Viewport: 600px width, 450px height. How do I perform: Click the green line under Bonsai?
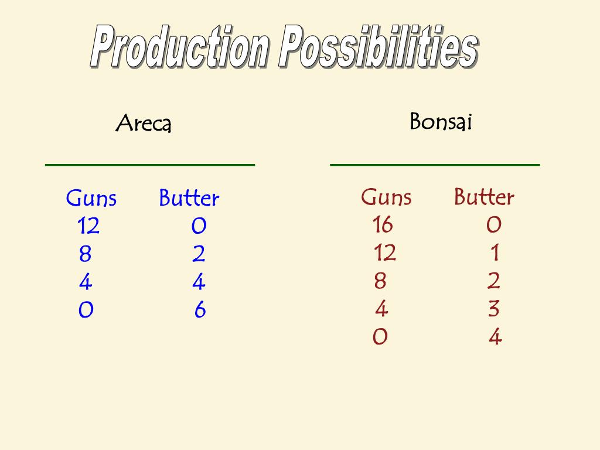pos(435,165)
